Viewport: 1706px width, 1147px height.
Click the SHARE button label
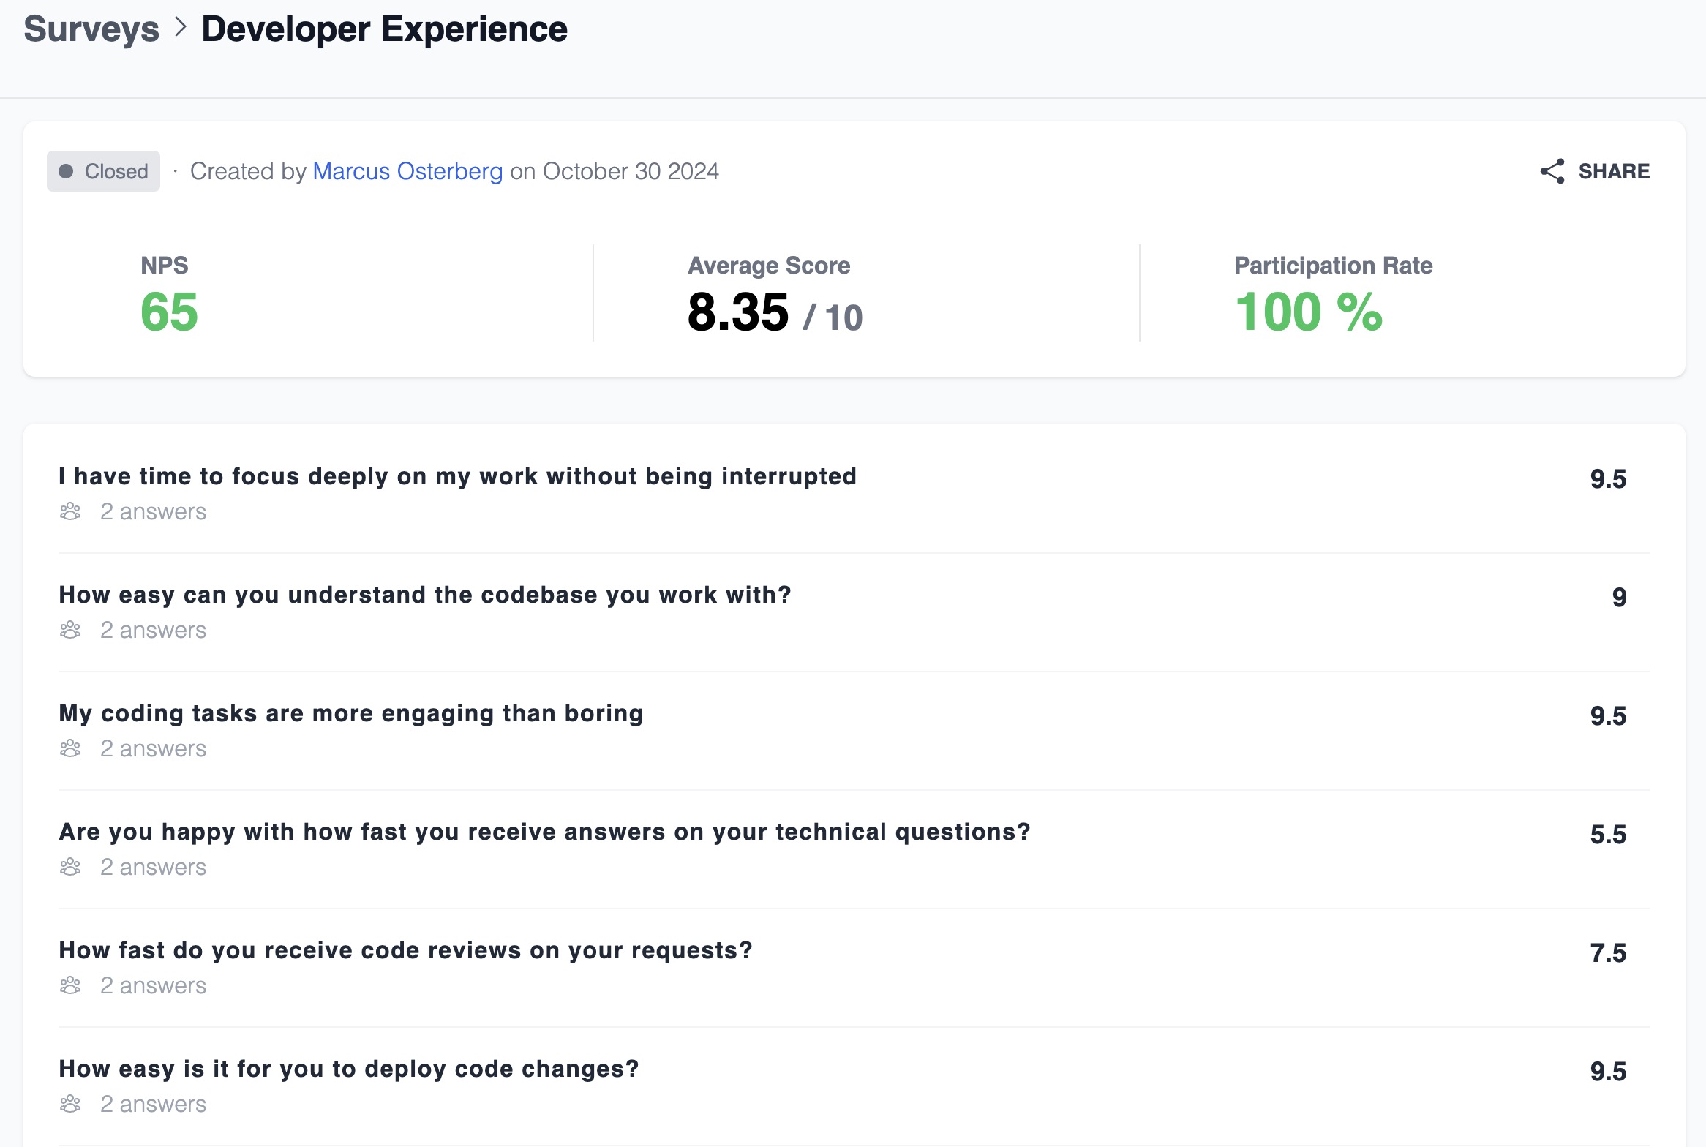coord(1613,171)
